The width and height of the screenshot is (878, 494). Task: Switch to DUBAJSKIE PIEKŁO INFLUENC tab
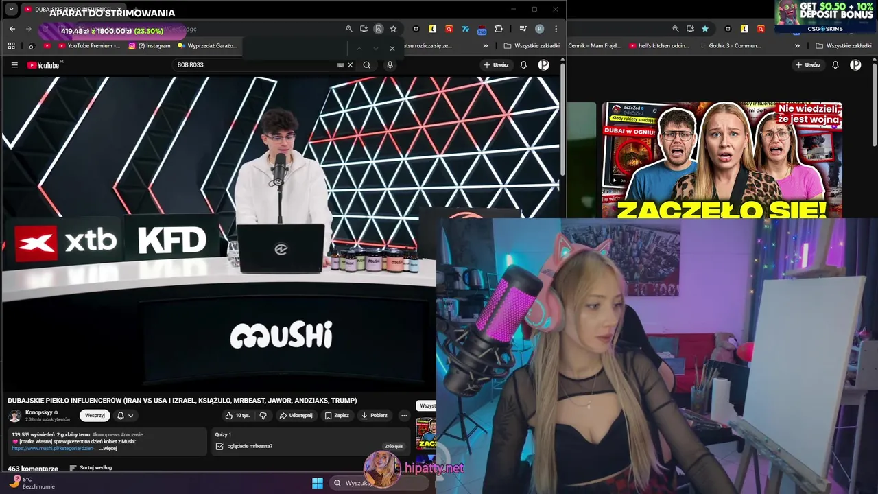click(72, 10)
